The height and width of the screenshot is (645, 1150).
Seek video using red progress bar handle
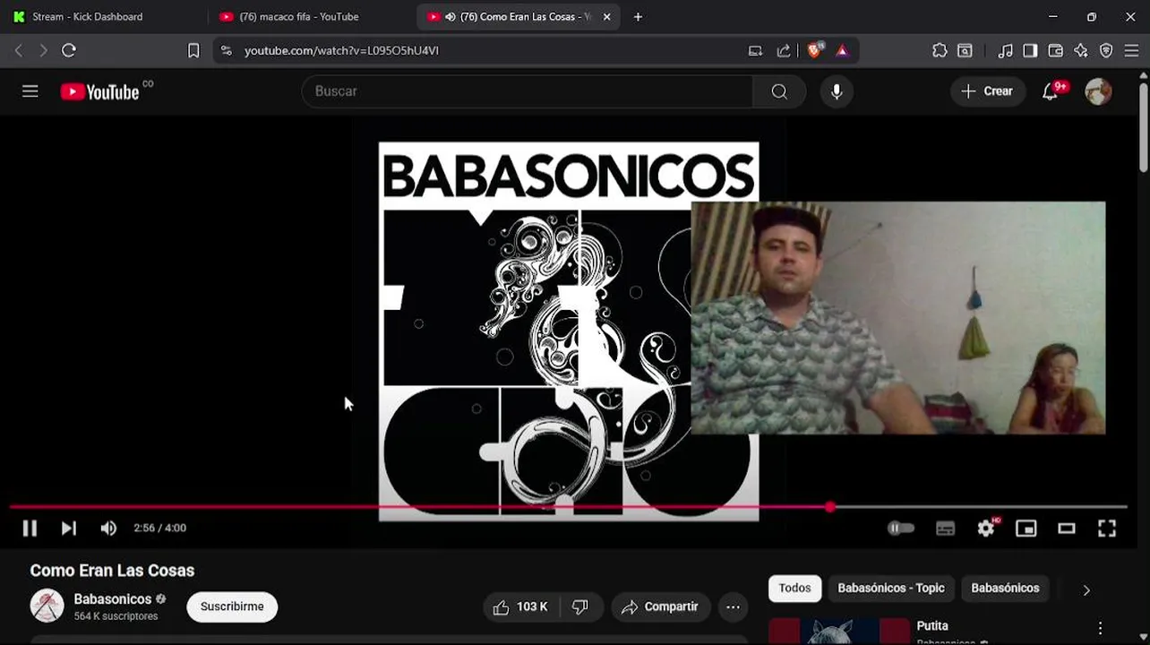click(x=830, y=507)
